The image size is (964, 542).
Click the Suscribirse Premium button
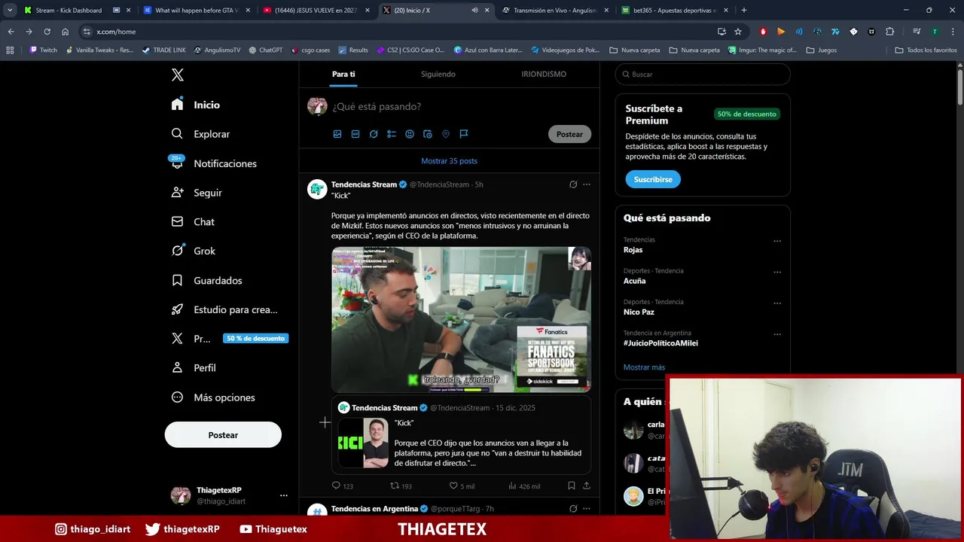point(653,179)
